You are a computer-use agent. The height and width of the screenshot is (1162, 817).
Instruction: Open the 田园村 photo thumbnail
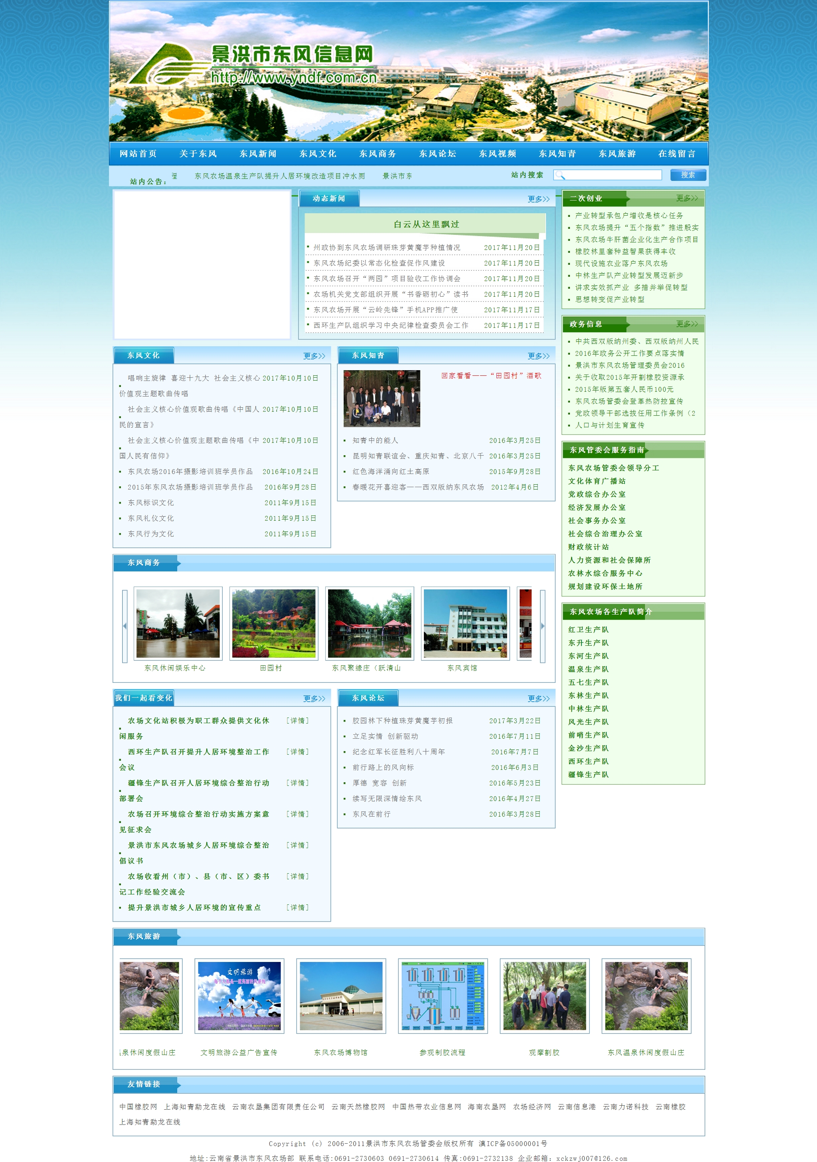274,623
